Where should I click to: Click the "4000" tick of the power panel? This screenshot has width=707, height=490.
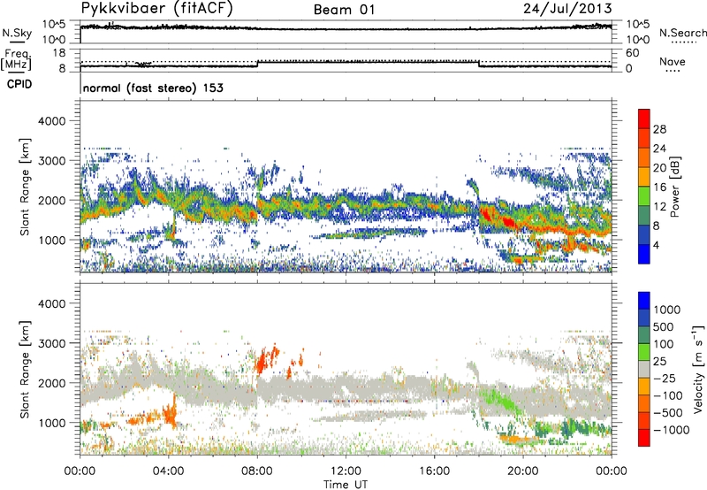click(51, 121)
